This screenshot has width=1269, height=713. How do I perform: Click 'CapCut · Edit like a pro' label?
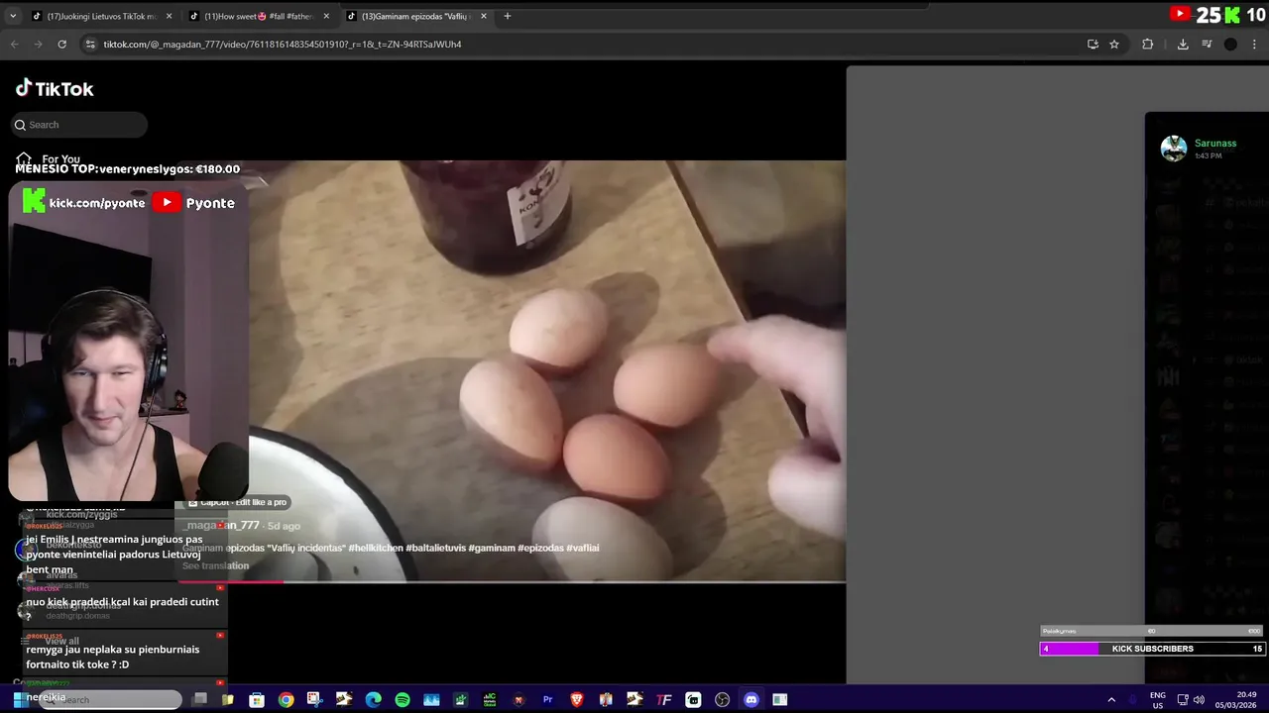[239, 502]
